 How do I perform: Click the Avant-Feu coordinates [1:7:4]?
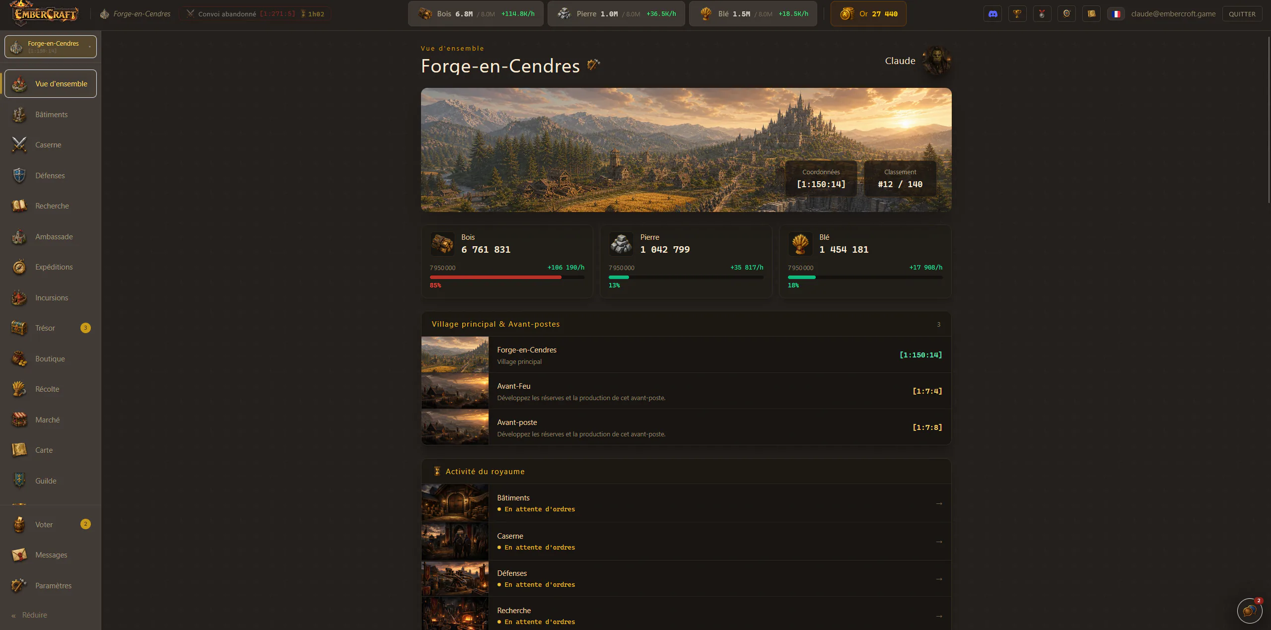pos(927,391)
